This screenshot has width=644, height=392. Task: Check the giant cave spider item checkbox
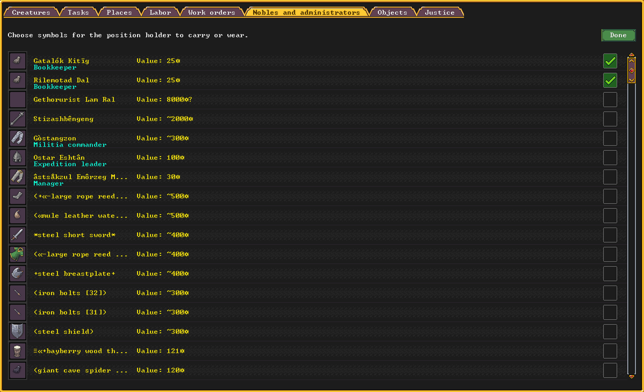tap(610, 370)
